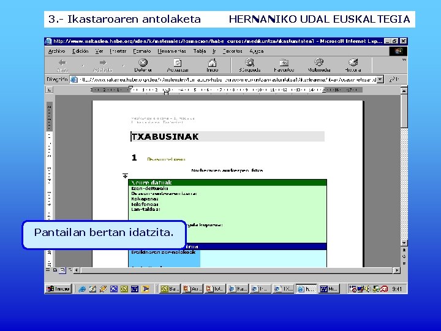
Task: Open the Ver menu
Action: click(99, 51)
